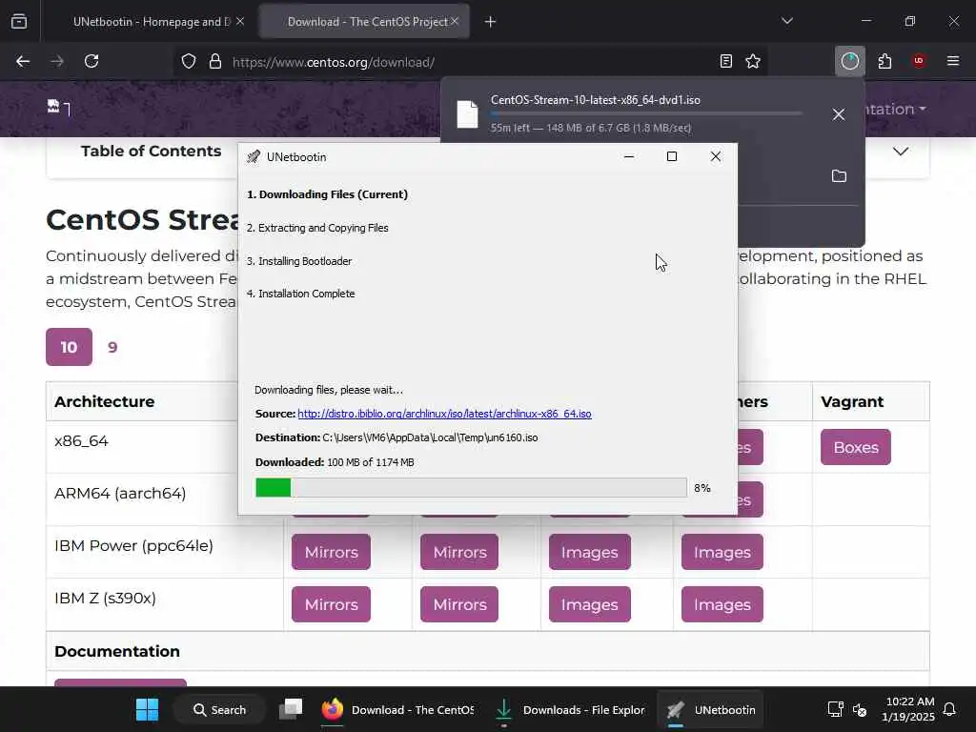Viewport: 976px width, 732px height.
Task: Open the downloads progress toolbar icon
Action: 849,61
